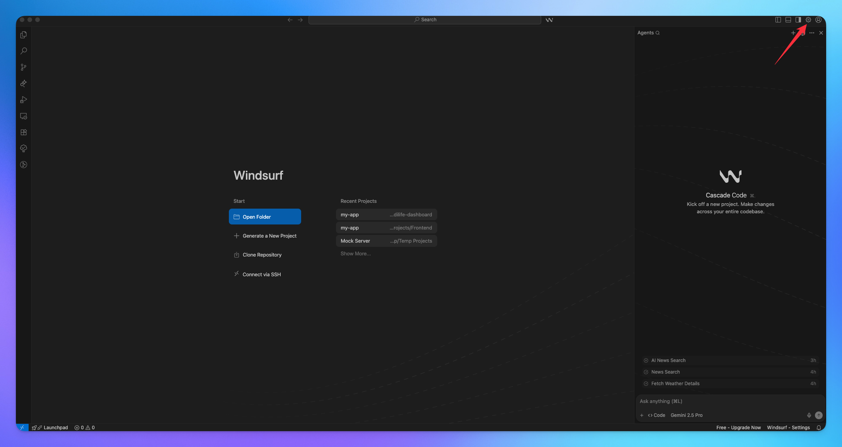842x447 pixels.
Task: Open the Run and Debug view
Action: [x=24, y=100]
